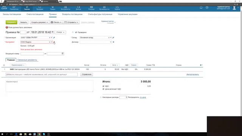
Task: Go to the Заказы поставщикам tab
Action: (x=12, y=14)
